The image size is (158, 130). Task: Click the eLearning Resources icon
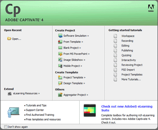[10, 93]
